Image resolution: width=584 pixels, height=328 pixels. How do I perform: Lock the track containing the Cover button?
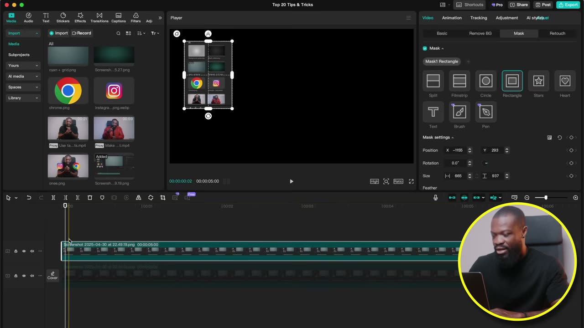[x=16, y=276]
